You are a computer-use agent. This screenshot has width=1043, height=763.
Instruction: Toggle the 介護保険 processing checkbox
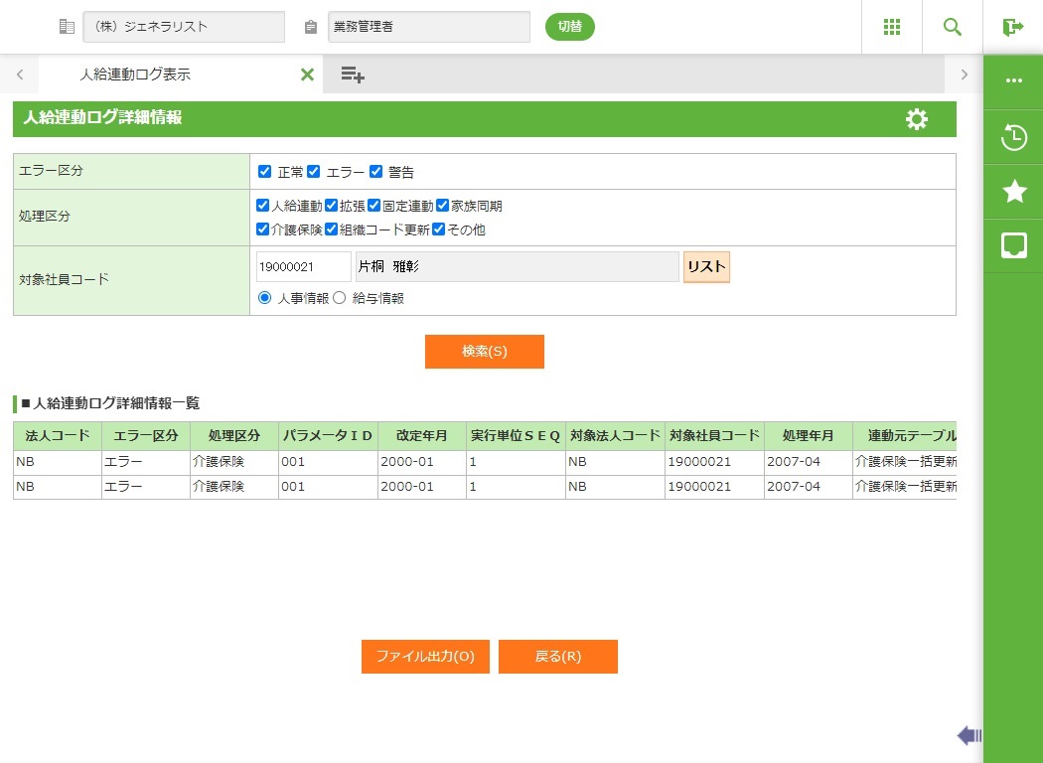pos(263,229)
